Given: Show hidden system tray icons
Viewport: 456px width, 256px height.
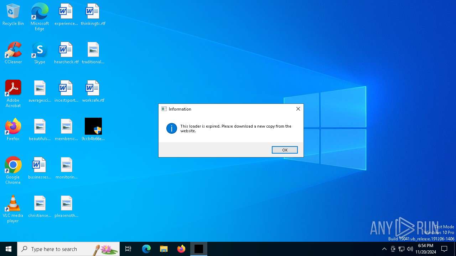Looking at the screenshot, I should (384, 249).
